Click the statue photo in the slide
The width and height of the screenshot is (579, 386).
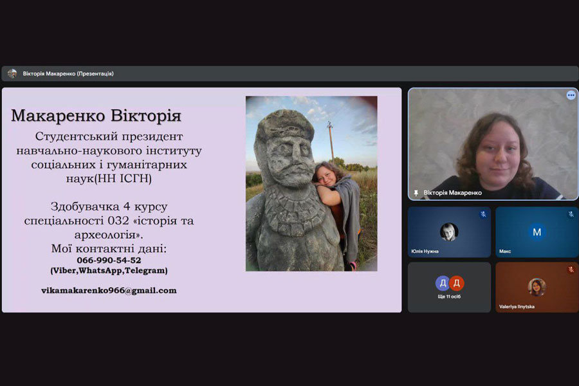[311, 183]
